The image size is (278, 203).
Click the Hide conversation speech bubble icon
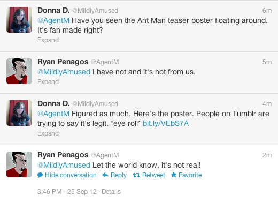point(40,175)
